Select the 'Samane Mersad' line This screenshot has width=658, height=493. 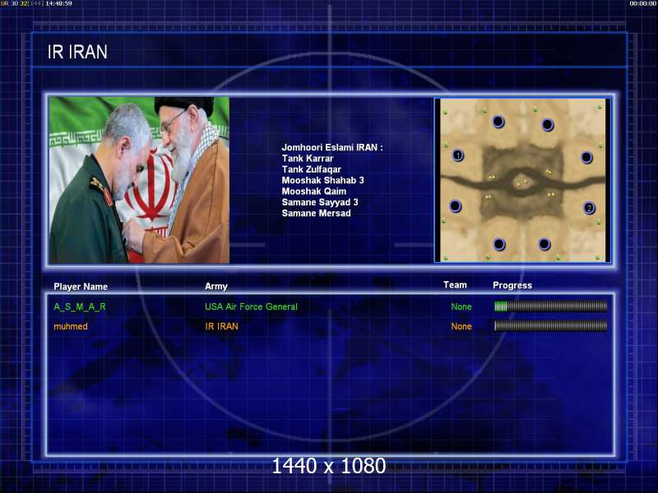[316, 213]
